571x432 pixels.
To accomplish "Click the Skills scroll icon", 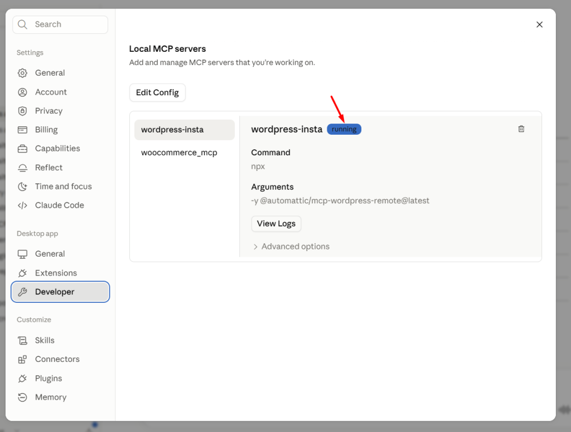I will point(22,340).
